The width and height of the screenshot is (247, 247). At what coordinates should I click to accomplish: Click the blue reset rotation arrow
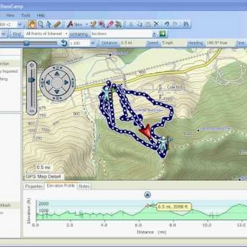64,43
